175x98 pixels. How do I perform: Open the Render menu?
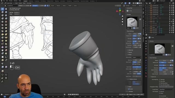tap(11, 1)
